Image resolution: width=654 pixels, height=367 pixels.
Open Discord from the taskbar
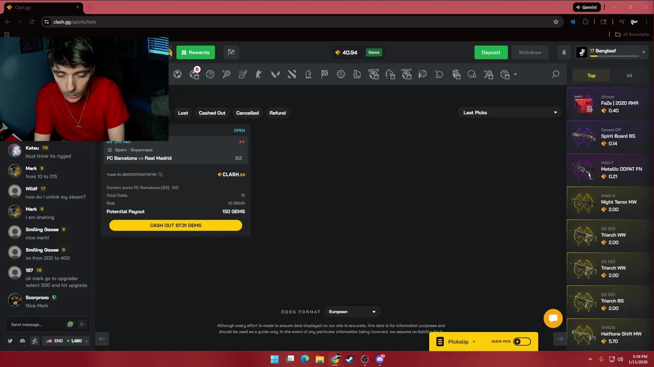point(380,359)
